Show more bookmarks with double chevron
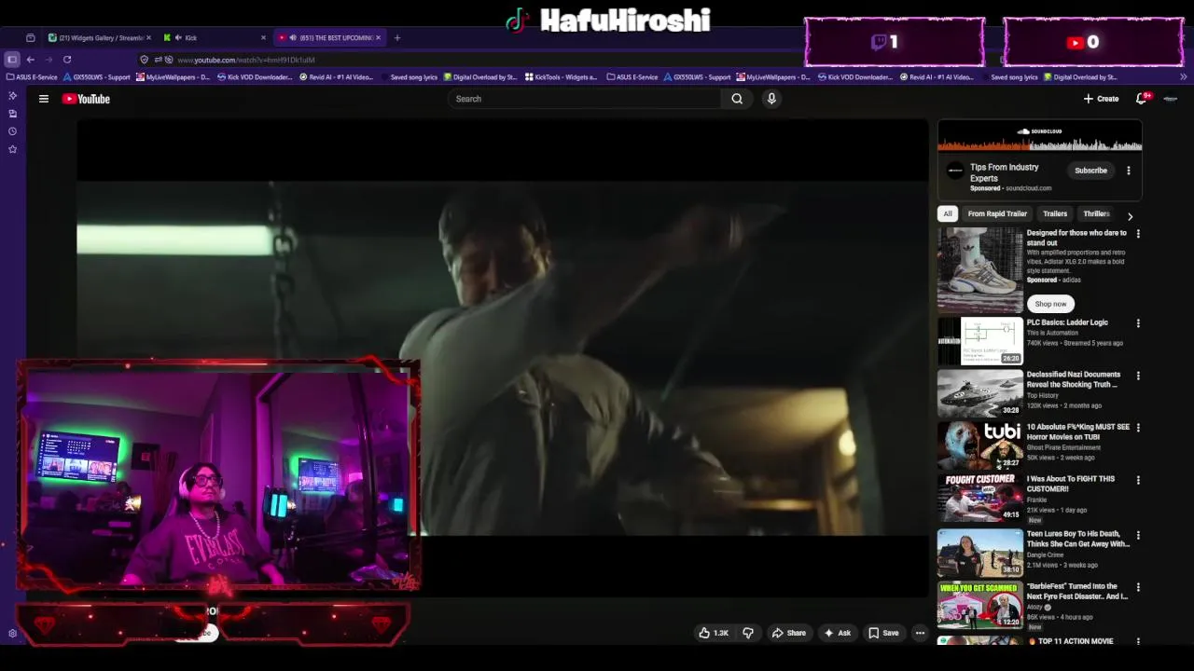 (1184, 77)
